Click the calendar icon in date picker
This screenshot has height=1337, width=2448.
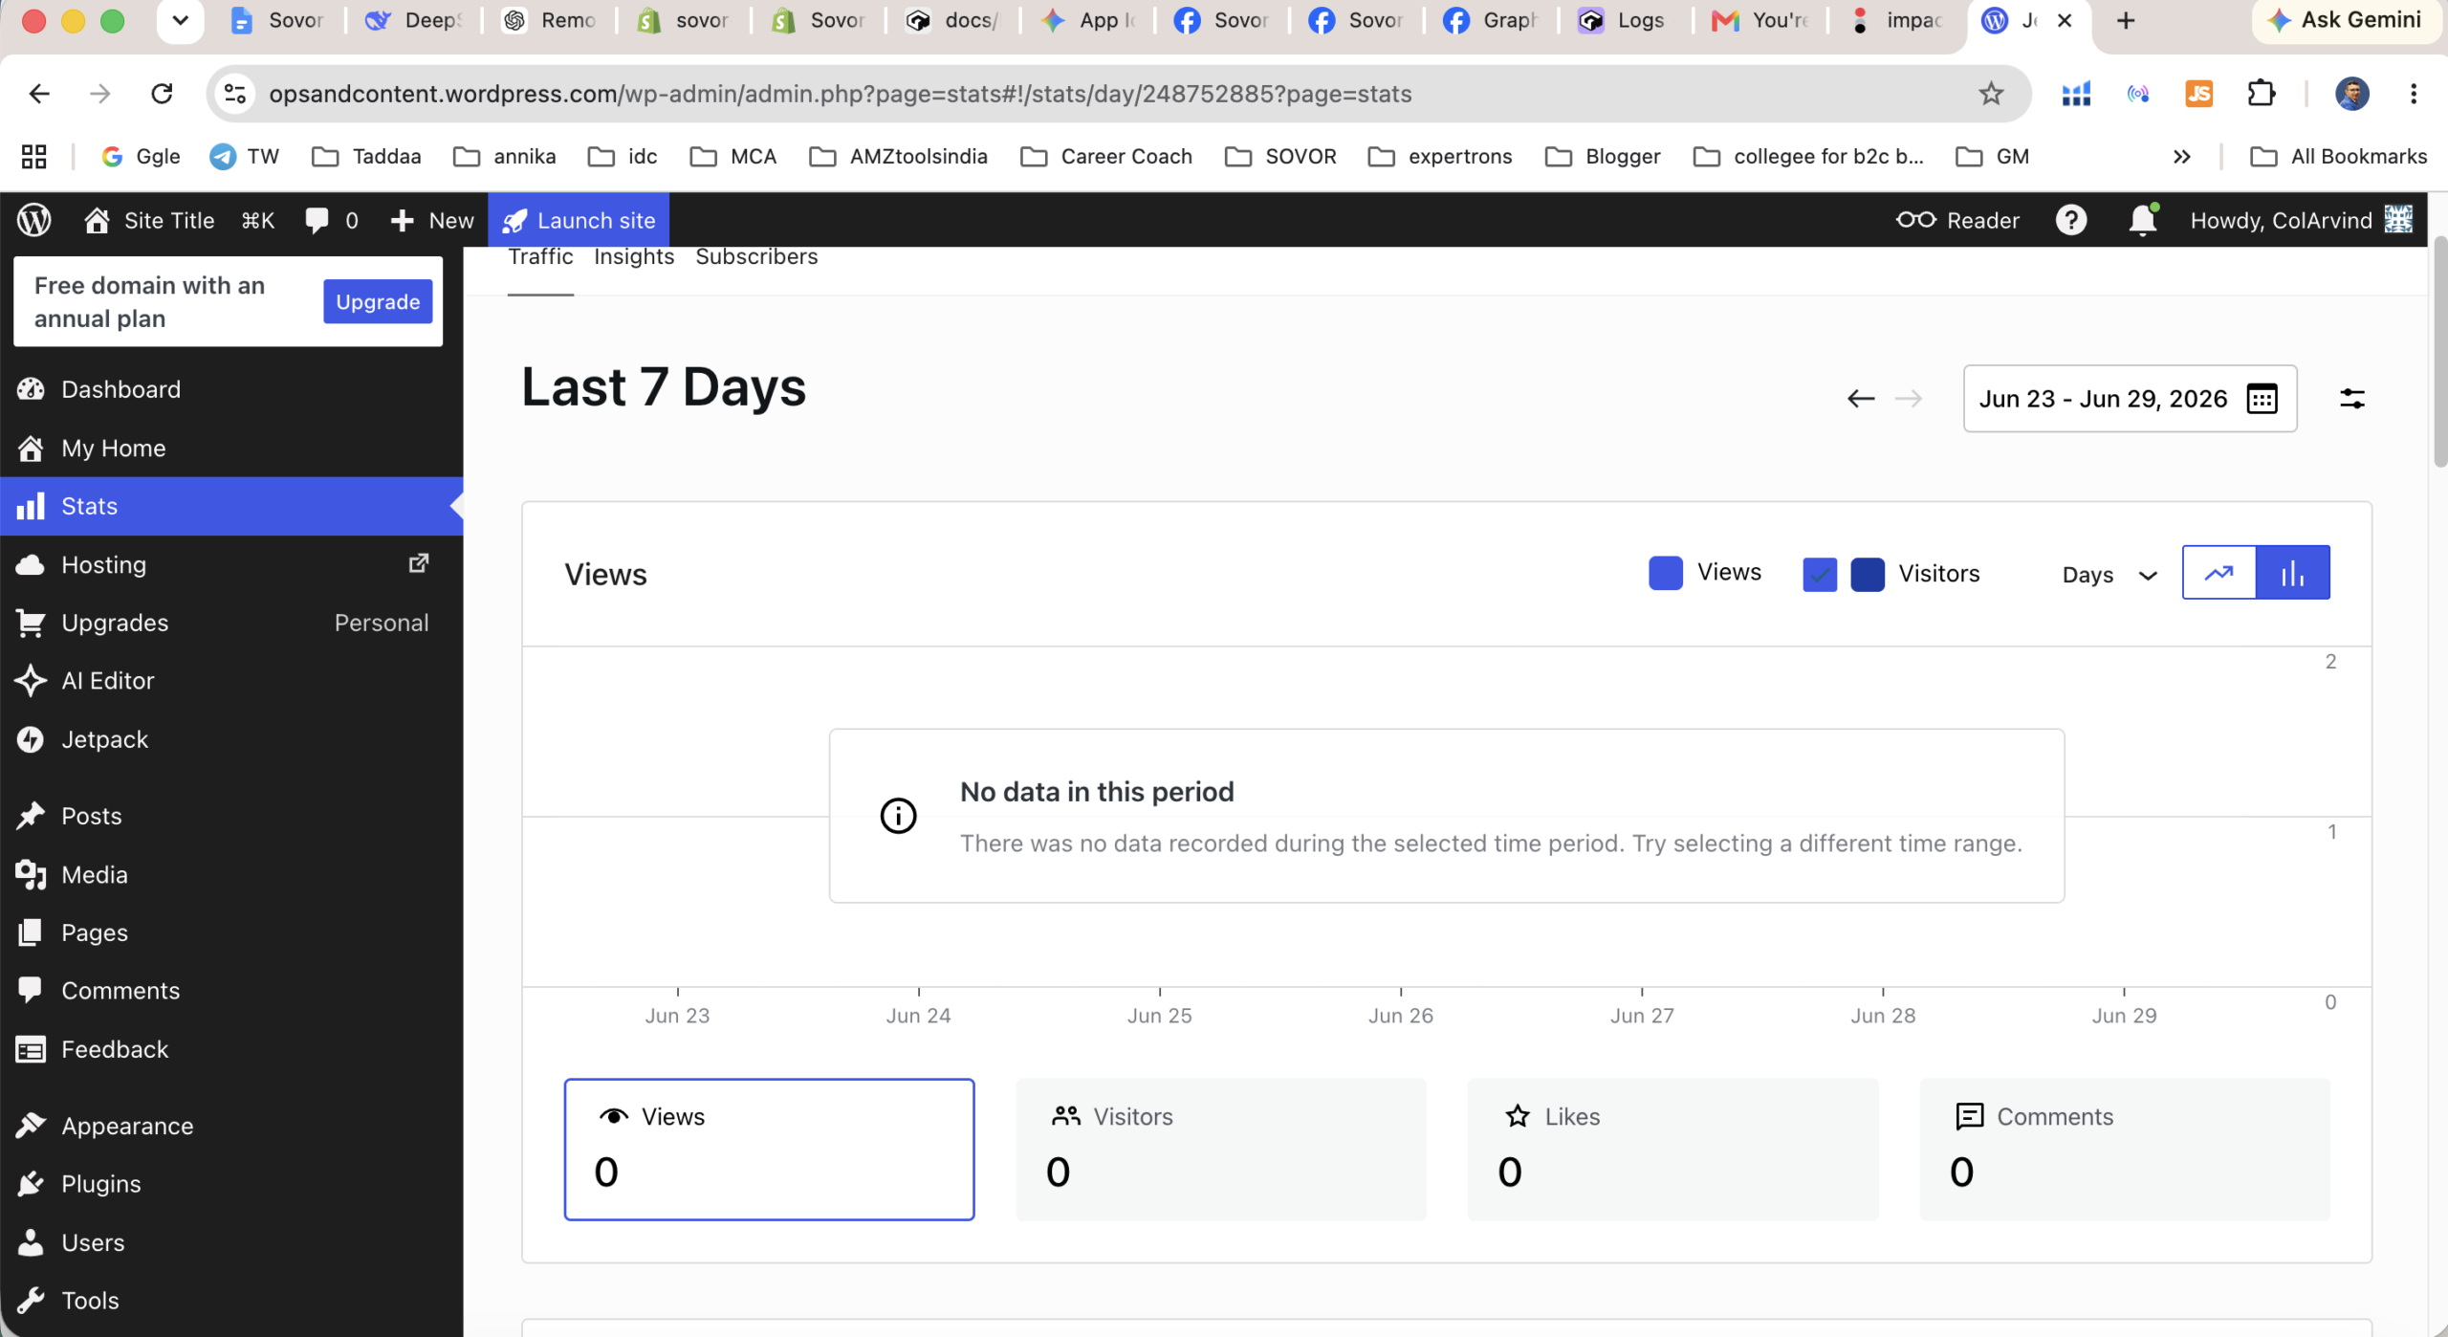pyautogui.click(x=2262, y=399)
